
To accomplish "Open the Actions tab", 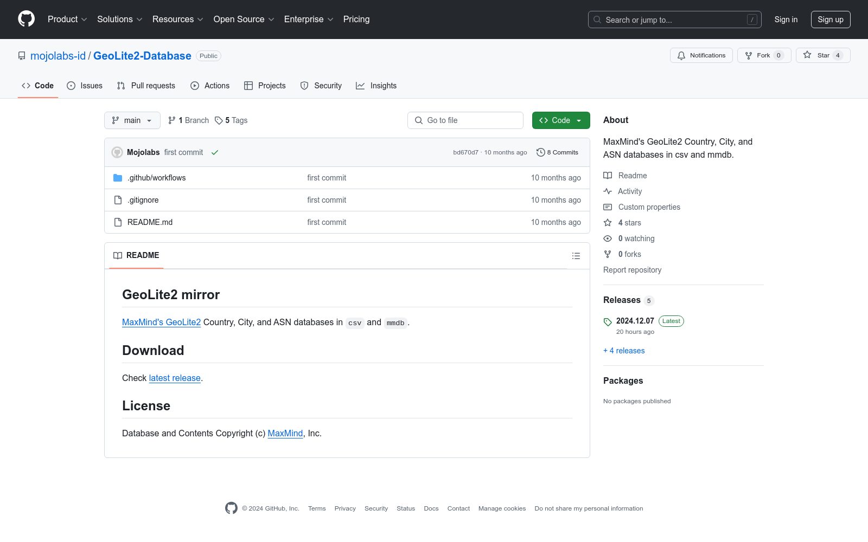I will (x=210, y=86).
